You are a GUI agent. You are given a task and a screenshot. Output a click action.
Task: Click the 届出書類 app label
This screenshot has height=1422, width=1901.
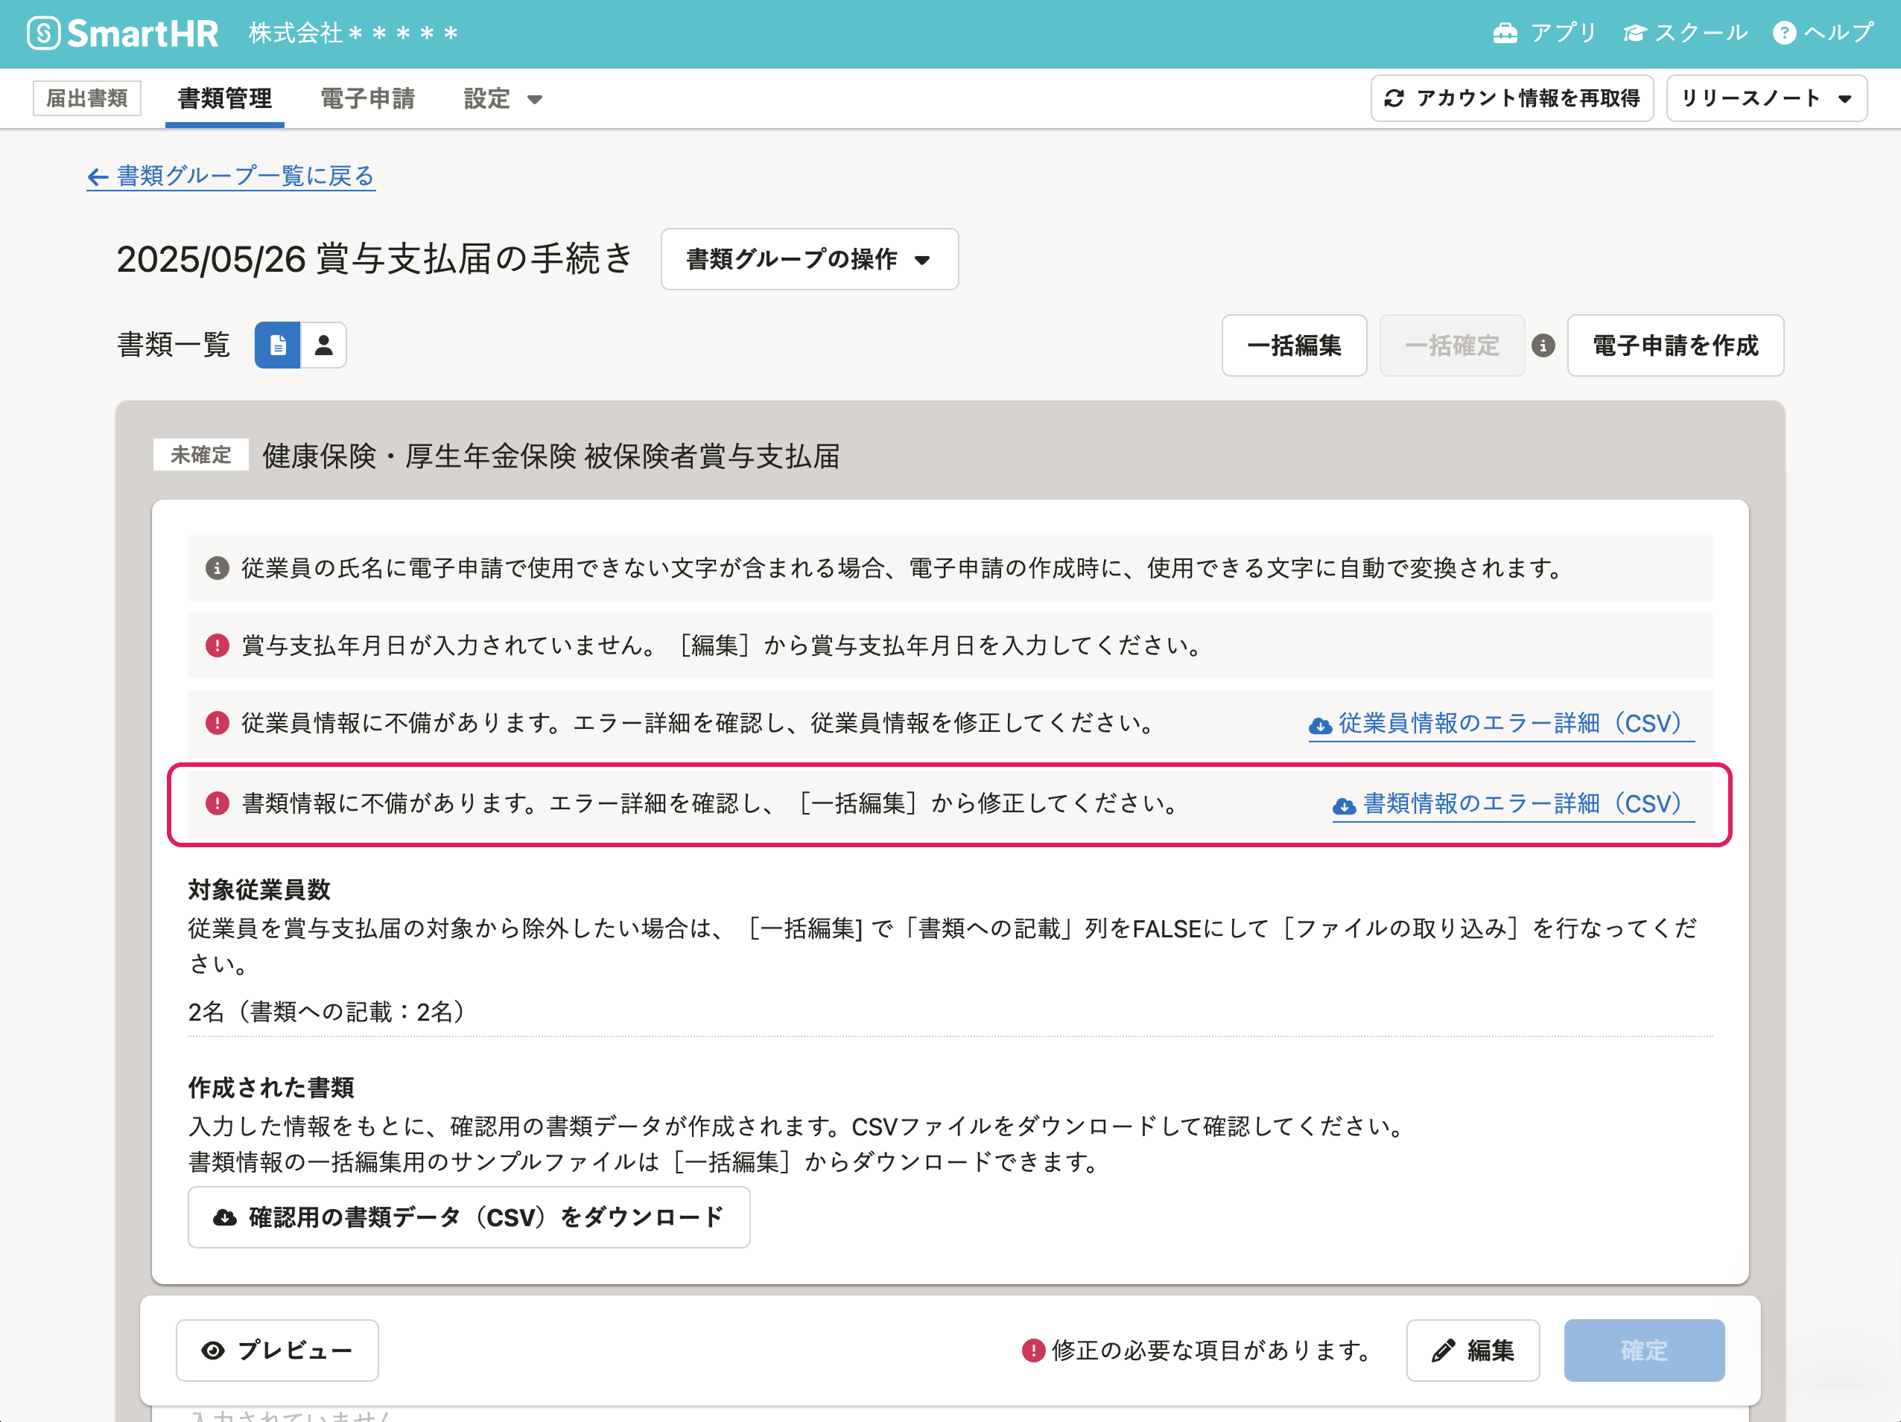[87, 99]
